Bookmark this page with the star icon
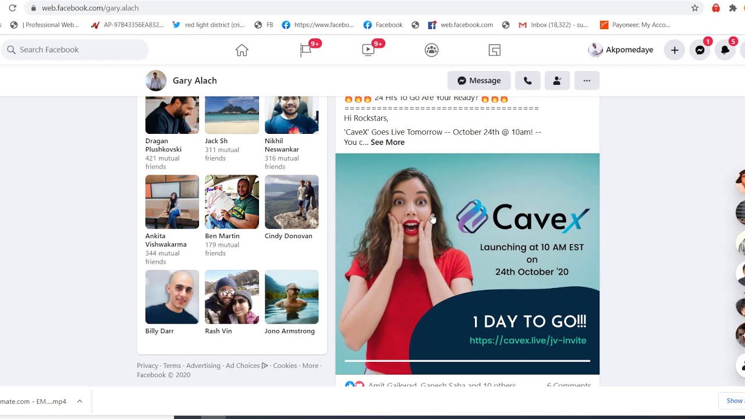Screen dimensions: 745x419 coord(695,8)
